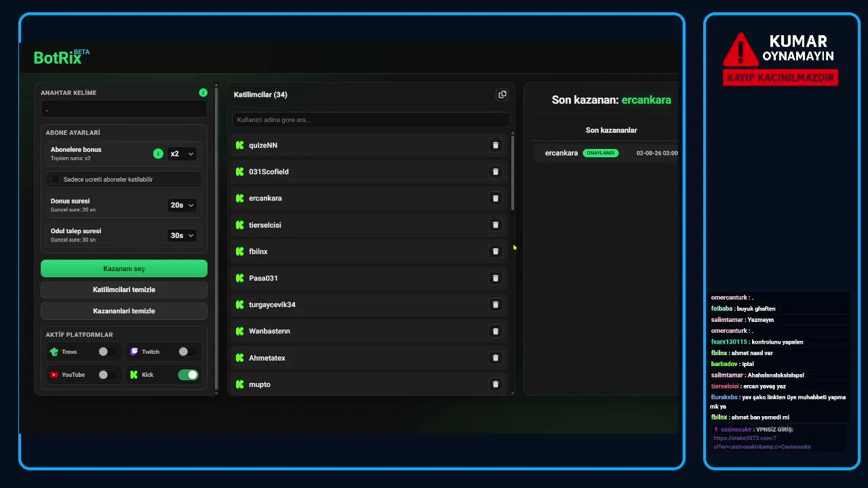868x488 pixels.
Task: Click the YouTube platform icon
Action: pyautogui.click(x=54, y=375)
